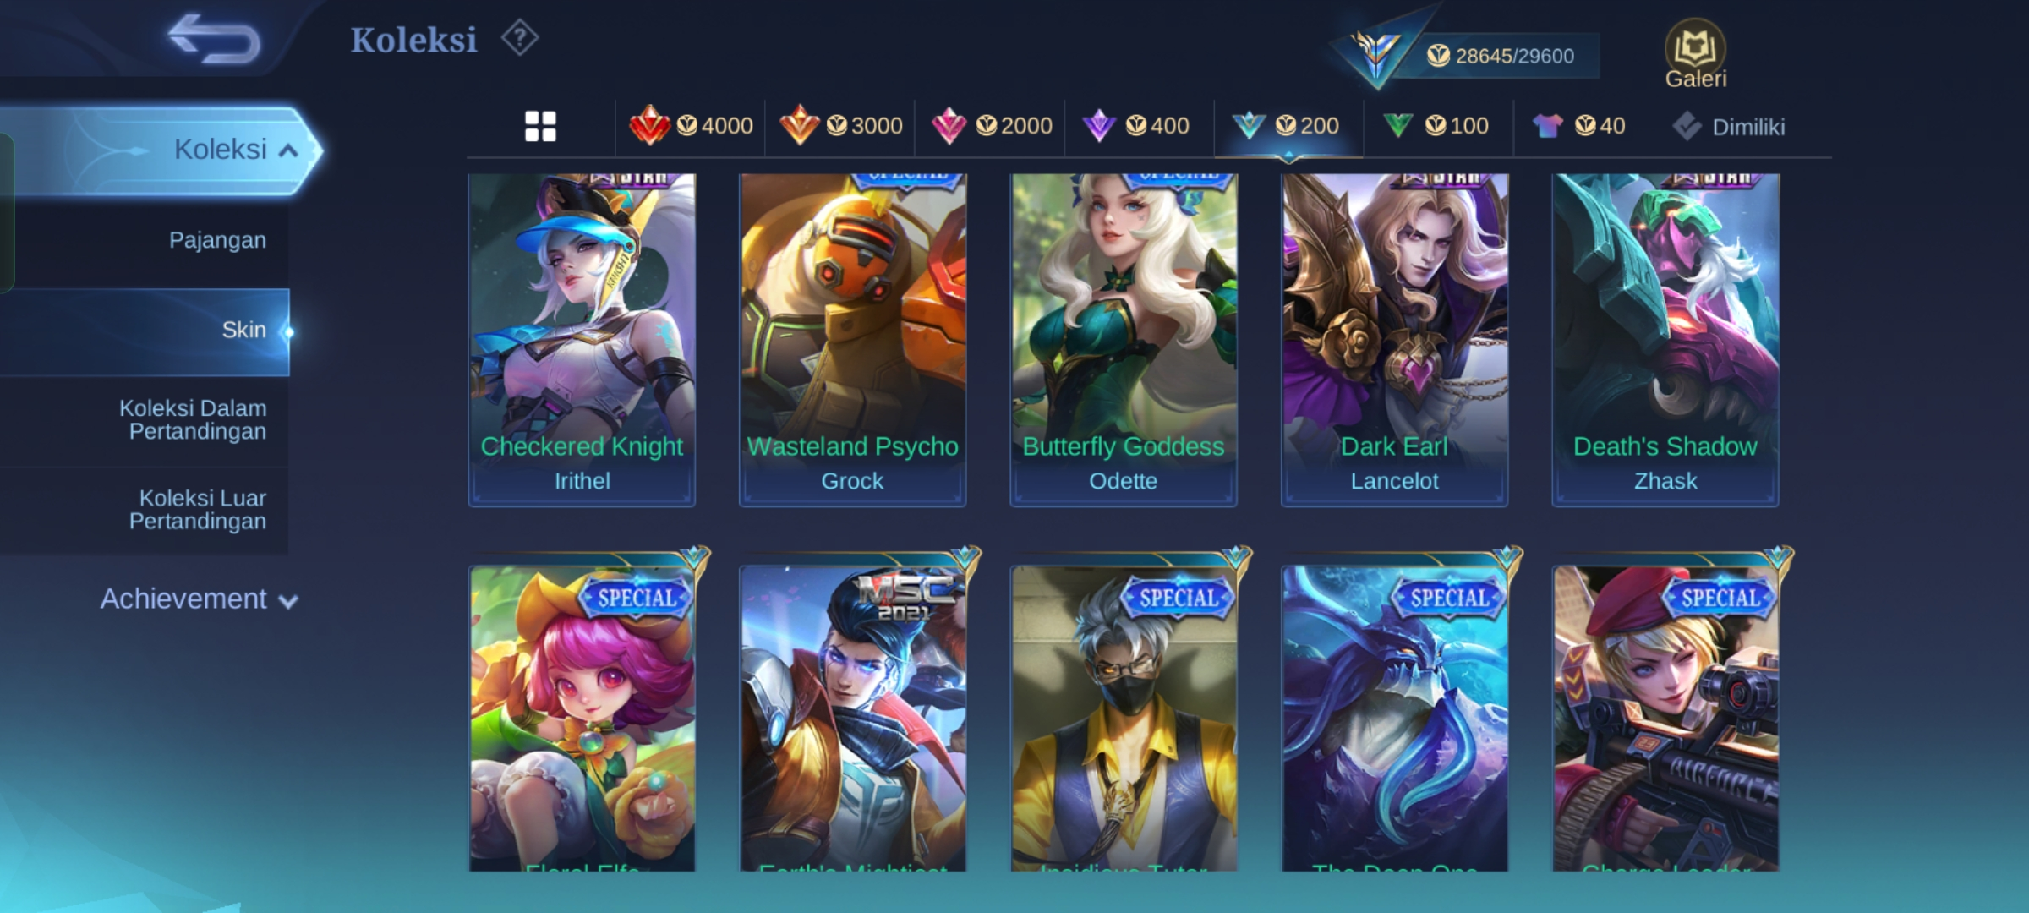This screenshot has height=913, width=2029.
Task: Filter skins by 3000 point tier
Action: pos(840,126)
